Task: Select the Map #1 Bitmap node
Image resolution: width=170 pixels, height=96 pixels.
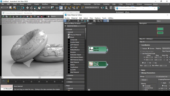Action: [97, 65]
